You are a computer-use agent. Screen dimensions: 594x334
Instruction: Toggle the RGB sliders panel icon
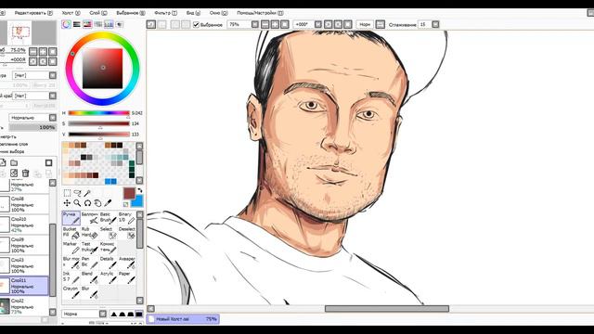pos(77,24)
